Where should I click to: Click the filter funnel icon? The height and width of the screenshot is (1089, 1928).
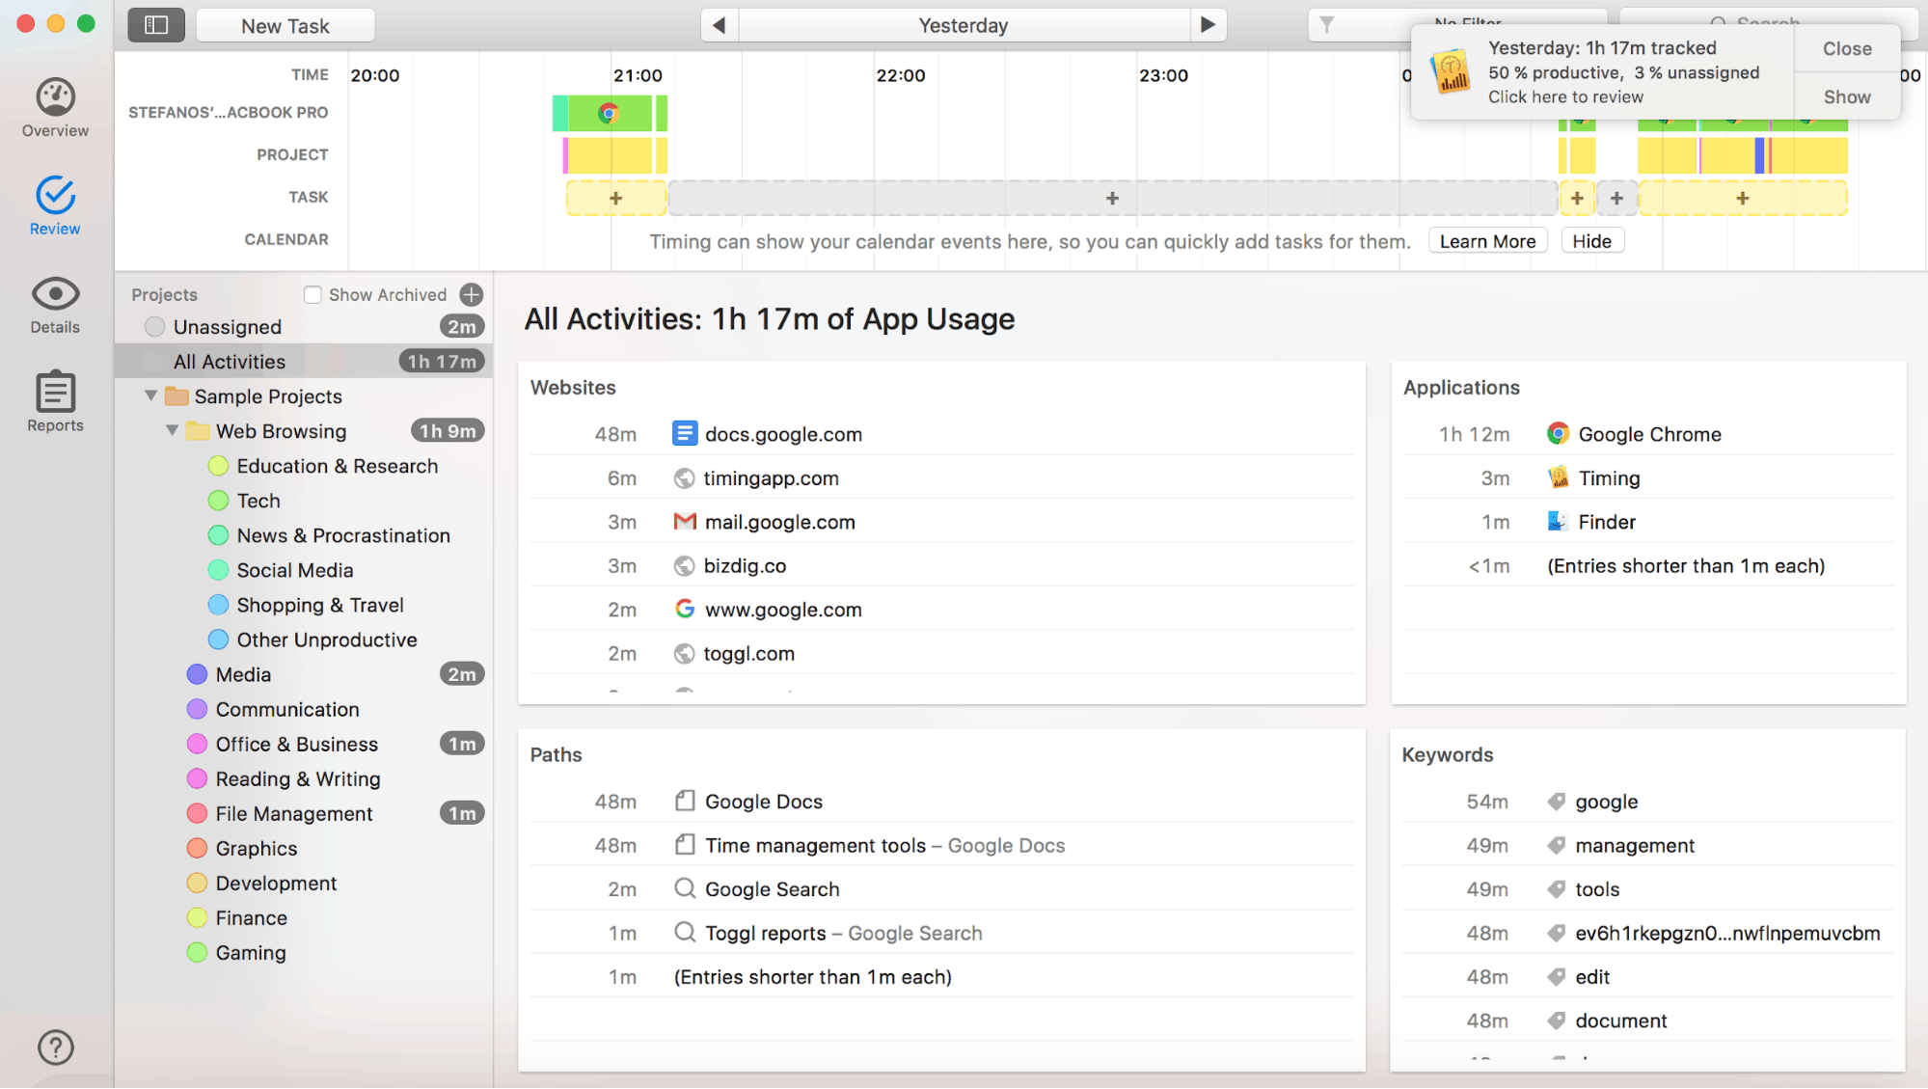1327,25
